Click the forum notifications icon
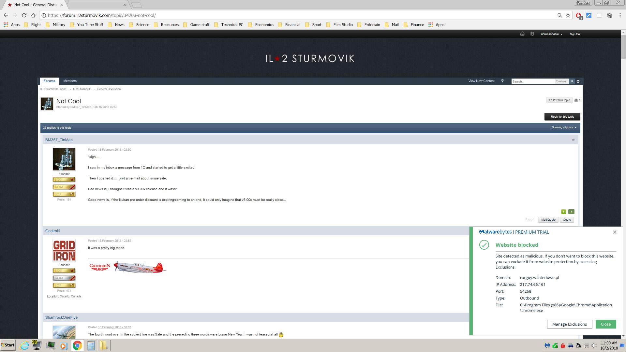626x352 pixels. [x=532, y=34]
